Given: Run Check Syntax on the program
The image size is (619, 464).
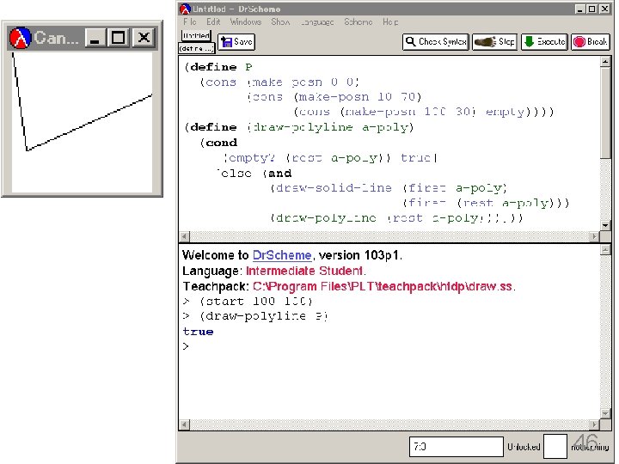Looking at the screenshot, I should click(435, 42).
